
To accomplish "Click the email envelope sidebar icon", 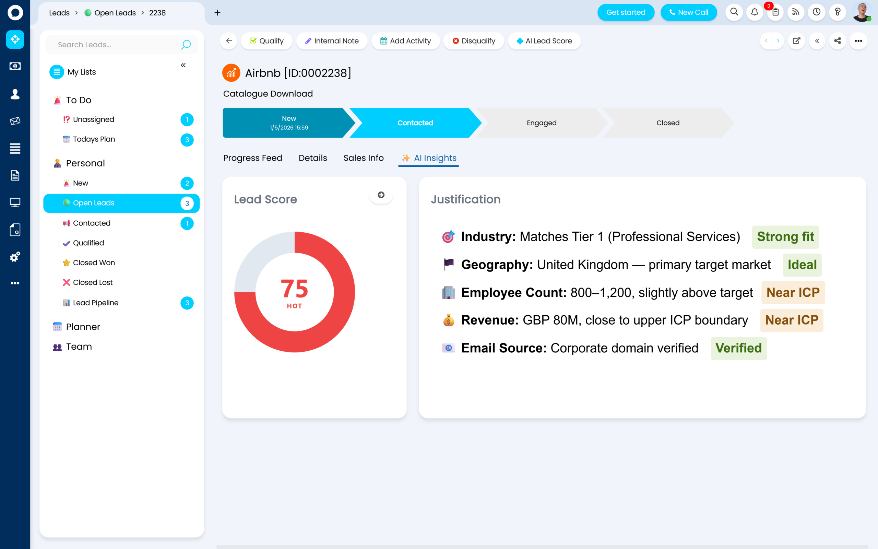I will coord(15,121).
